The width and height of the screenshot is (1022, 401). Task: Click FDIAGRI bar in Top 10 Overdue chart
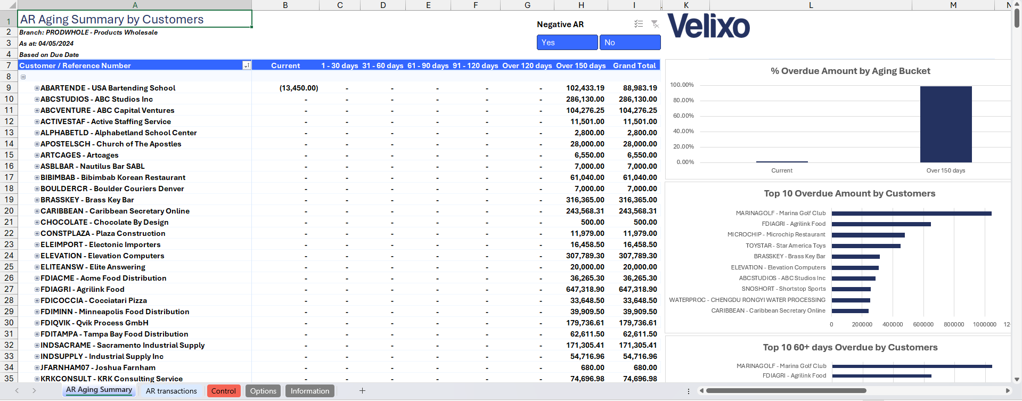(881, 224)
